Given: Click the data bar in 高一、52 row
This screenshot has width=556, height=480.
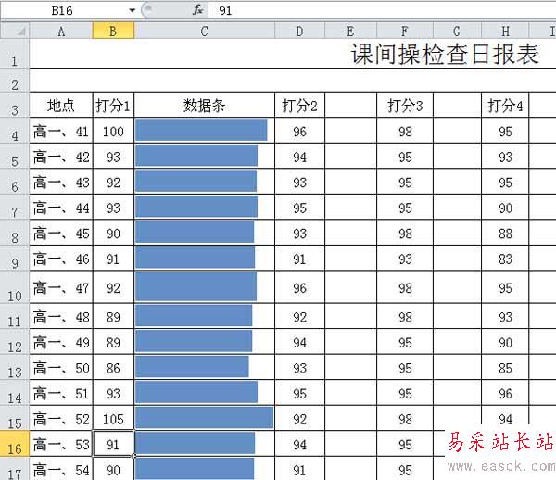Looking at the screenshot, I should pos(204,418).
